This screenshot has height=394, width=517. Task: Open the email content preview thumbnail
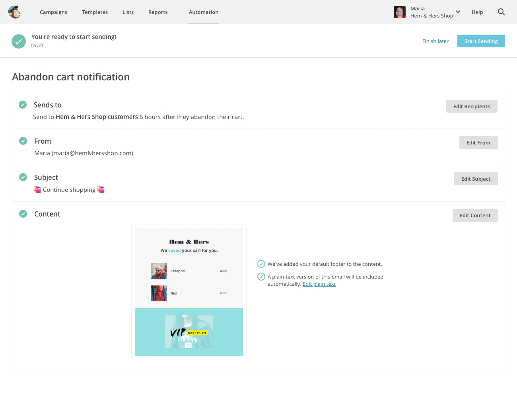click(x=189, y=292)
